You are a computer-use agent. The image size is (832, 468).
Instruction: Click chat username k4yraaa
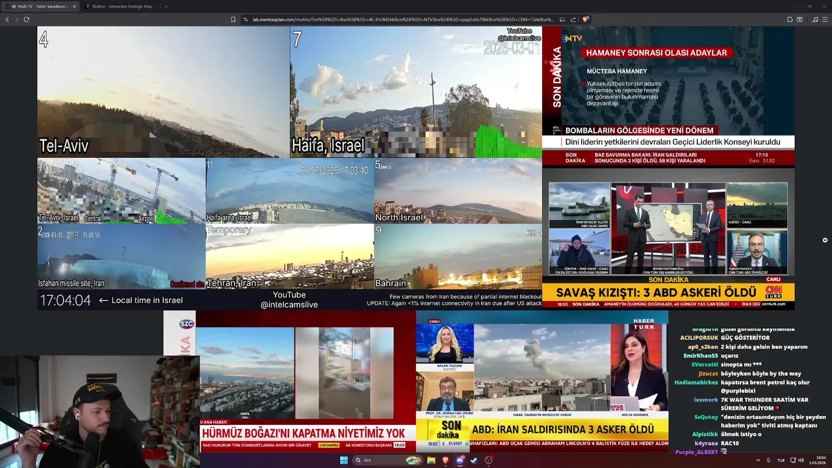[706, 443]
